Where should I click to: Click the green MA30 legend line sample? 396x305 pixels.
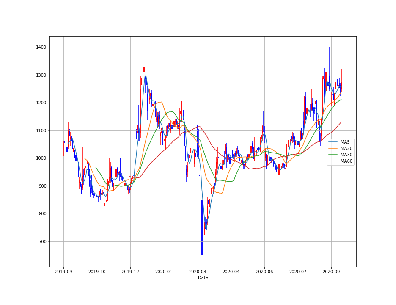[x=333, y=155]
